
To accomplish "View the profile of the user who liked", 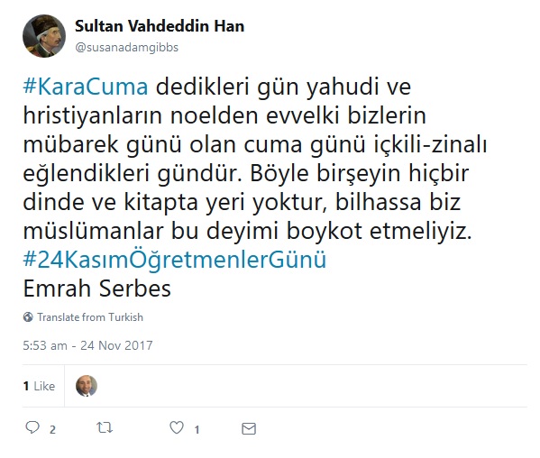I will (87, 386).
